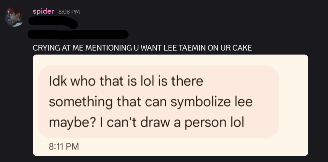Image resolution: width=328 pixels, height=162 pixels.
Task: Click the word 'lee' ending the second bubble line
Action: [x=243, y=102]
